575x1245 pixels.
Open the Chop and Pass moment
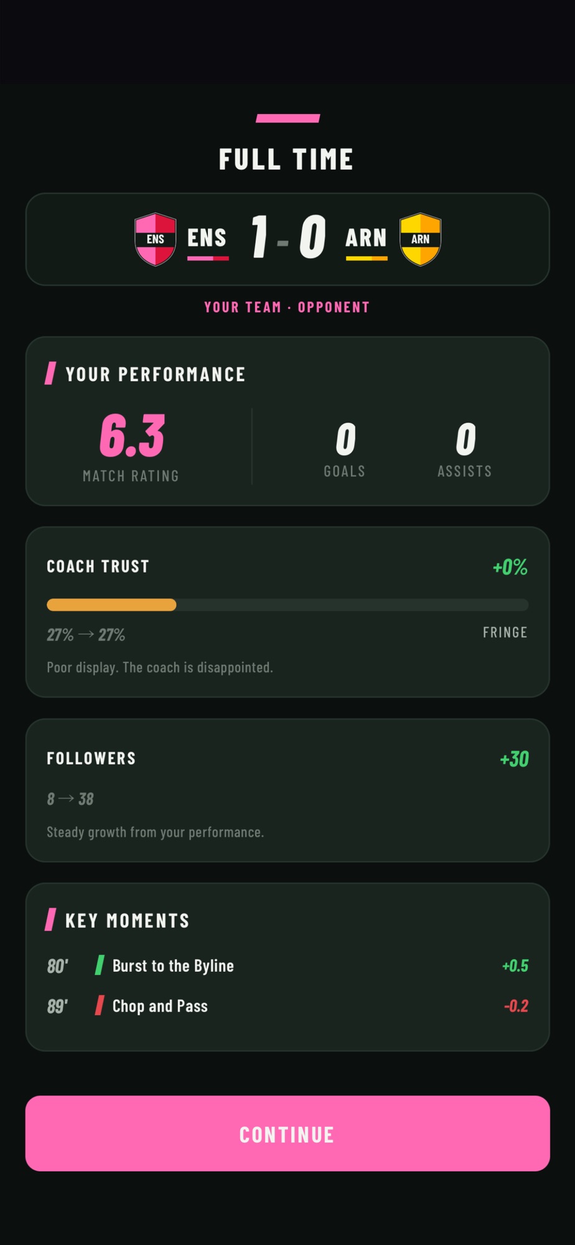(287, 1005)
